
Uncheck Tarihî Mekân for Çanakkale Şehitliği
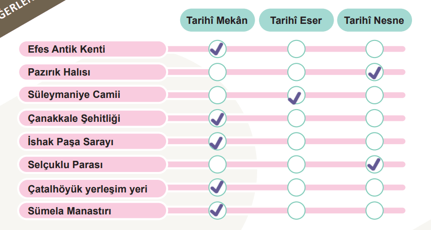click(x=217, y=118)
